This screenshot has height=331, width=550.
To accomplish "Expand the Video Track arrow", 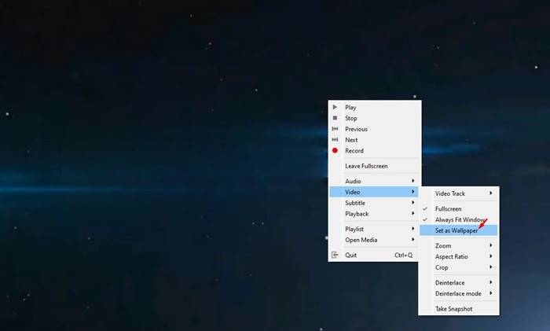I will 491,193.
